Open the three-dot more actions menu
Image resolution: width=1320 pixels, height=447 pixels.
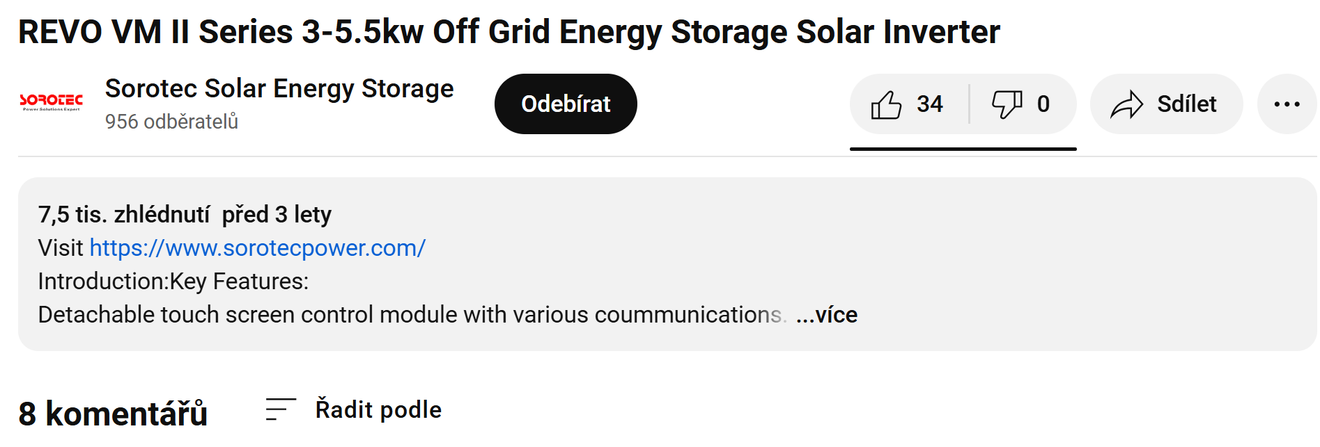click(1287, 104)
